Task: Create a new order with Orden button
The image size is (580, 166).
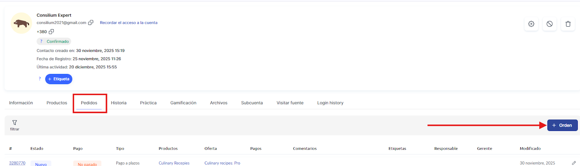Action: pyautogui.click(x=562, y=125)
